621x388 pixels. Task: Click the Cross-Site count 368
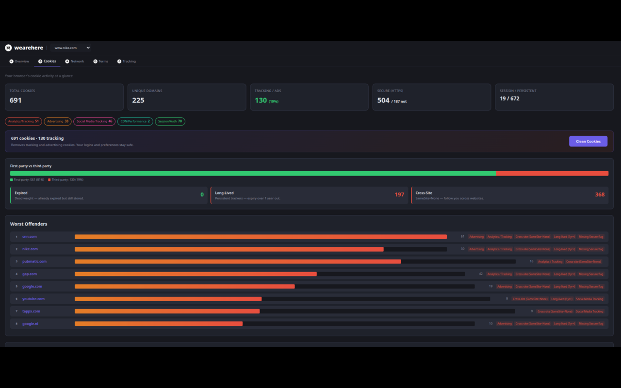(600, 194)
